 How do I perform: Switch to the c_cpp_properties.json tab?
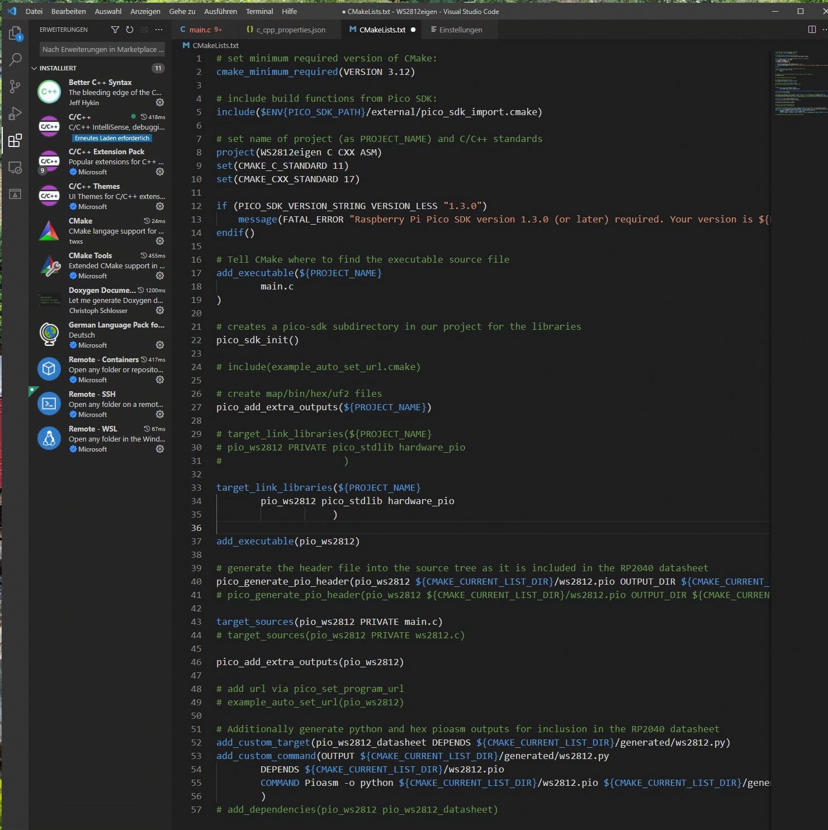(x=290, y=30)
